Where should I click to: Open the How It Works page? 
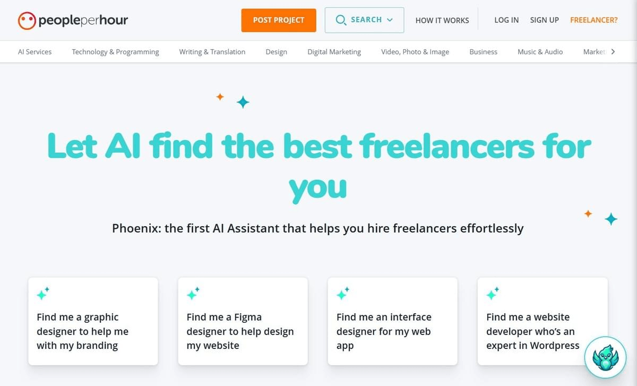coord(442,20)
